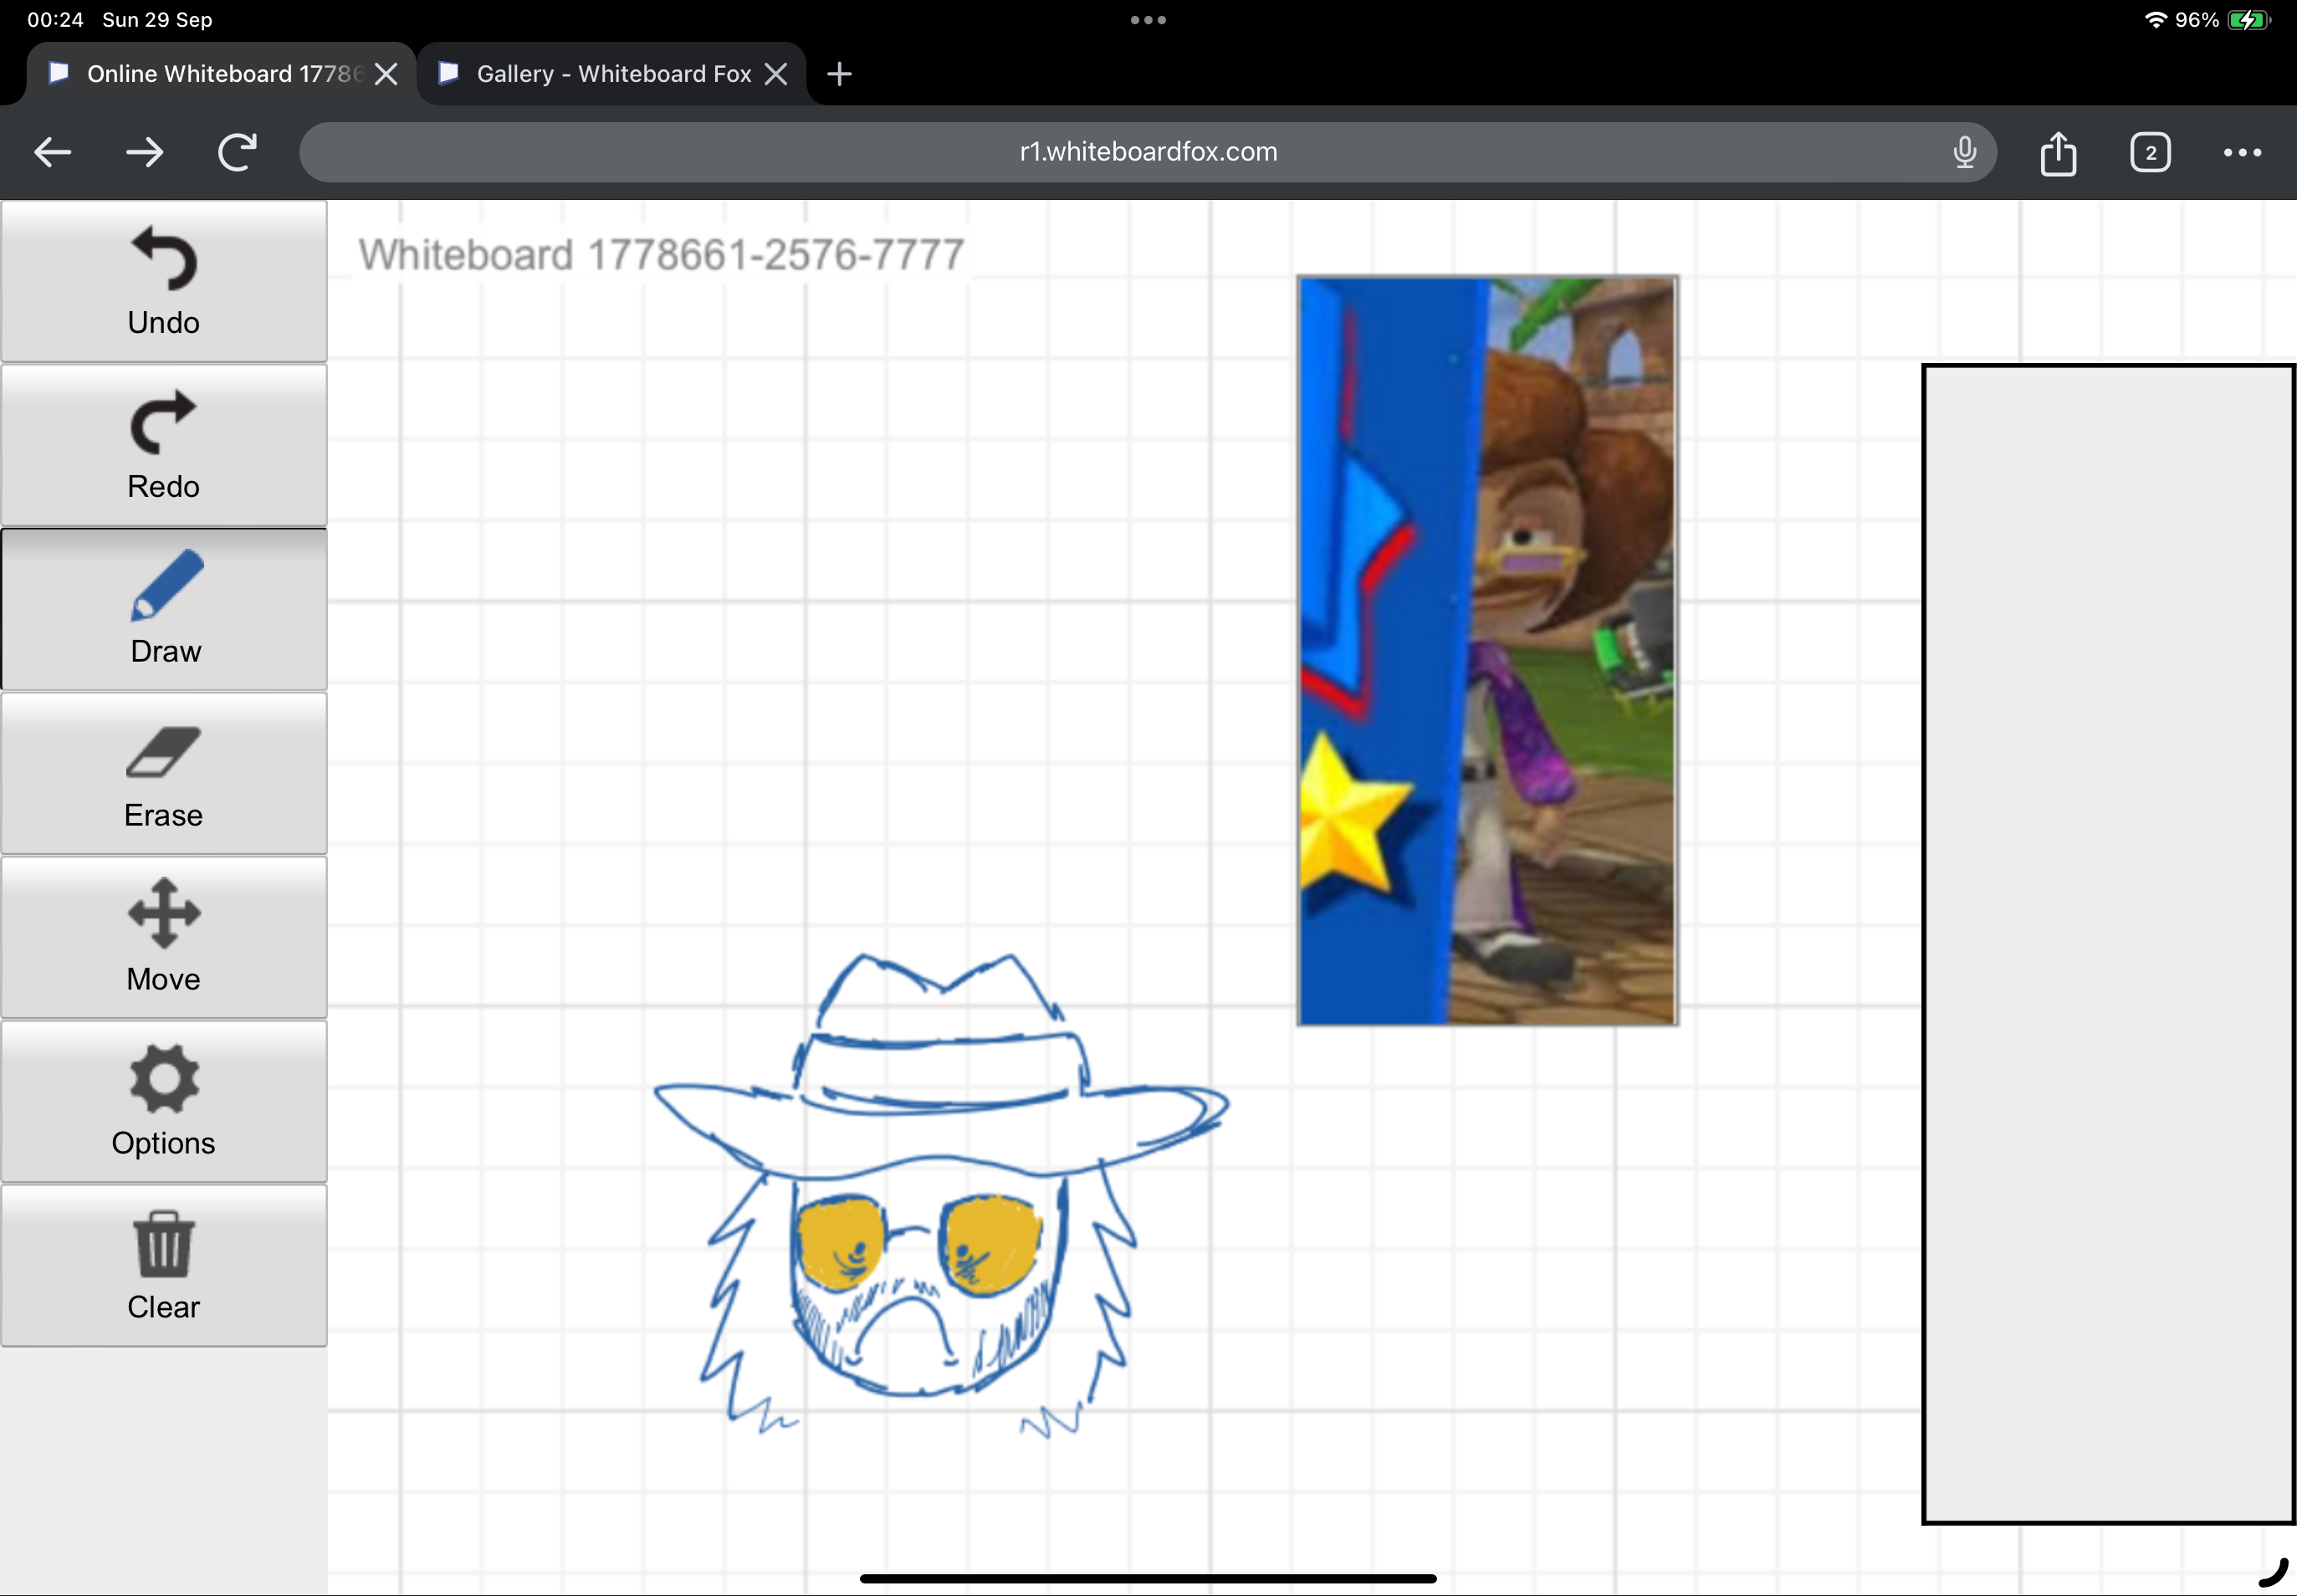2297x1596 pixels.
Task: Open the Options gear menu
Action: pos(163,1101)
